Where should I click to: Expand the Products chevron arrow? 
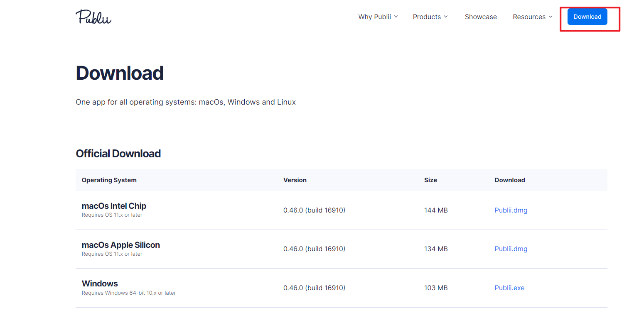tap(446, 17)
